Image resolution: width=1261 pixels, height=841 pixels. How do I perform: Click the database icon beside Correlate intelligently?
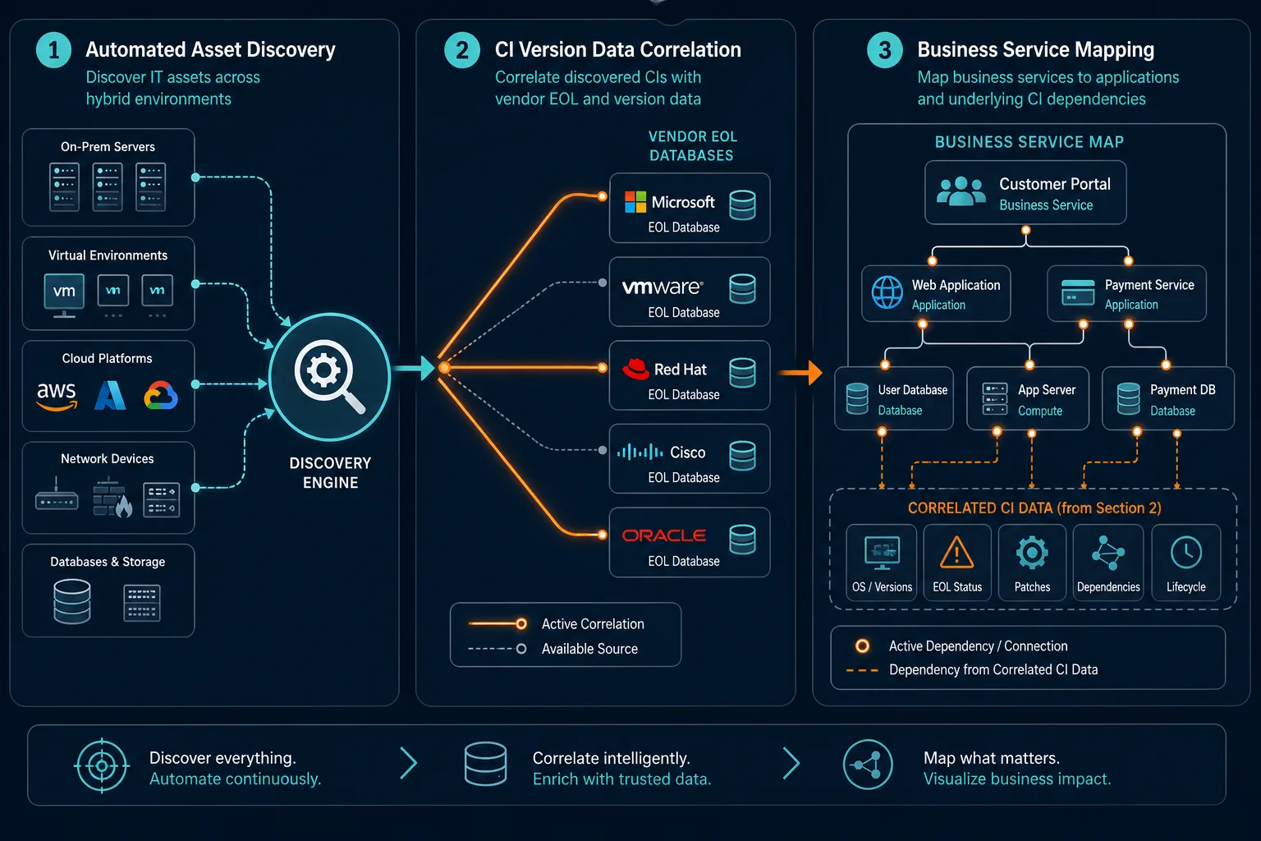point(485,764)
